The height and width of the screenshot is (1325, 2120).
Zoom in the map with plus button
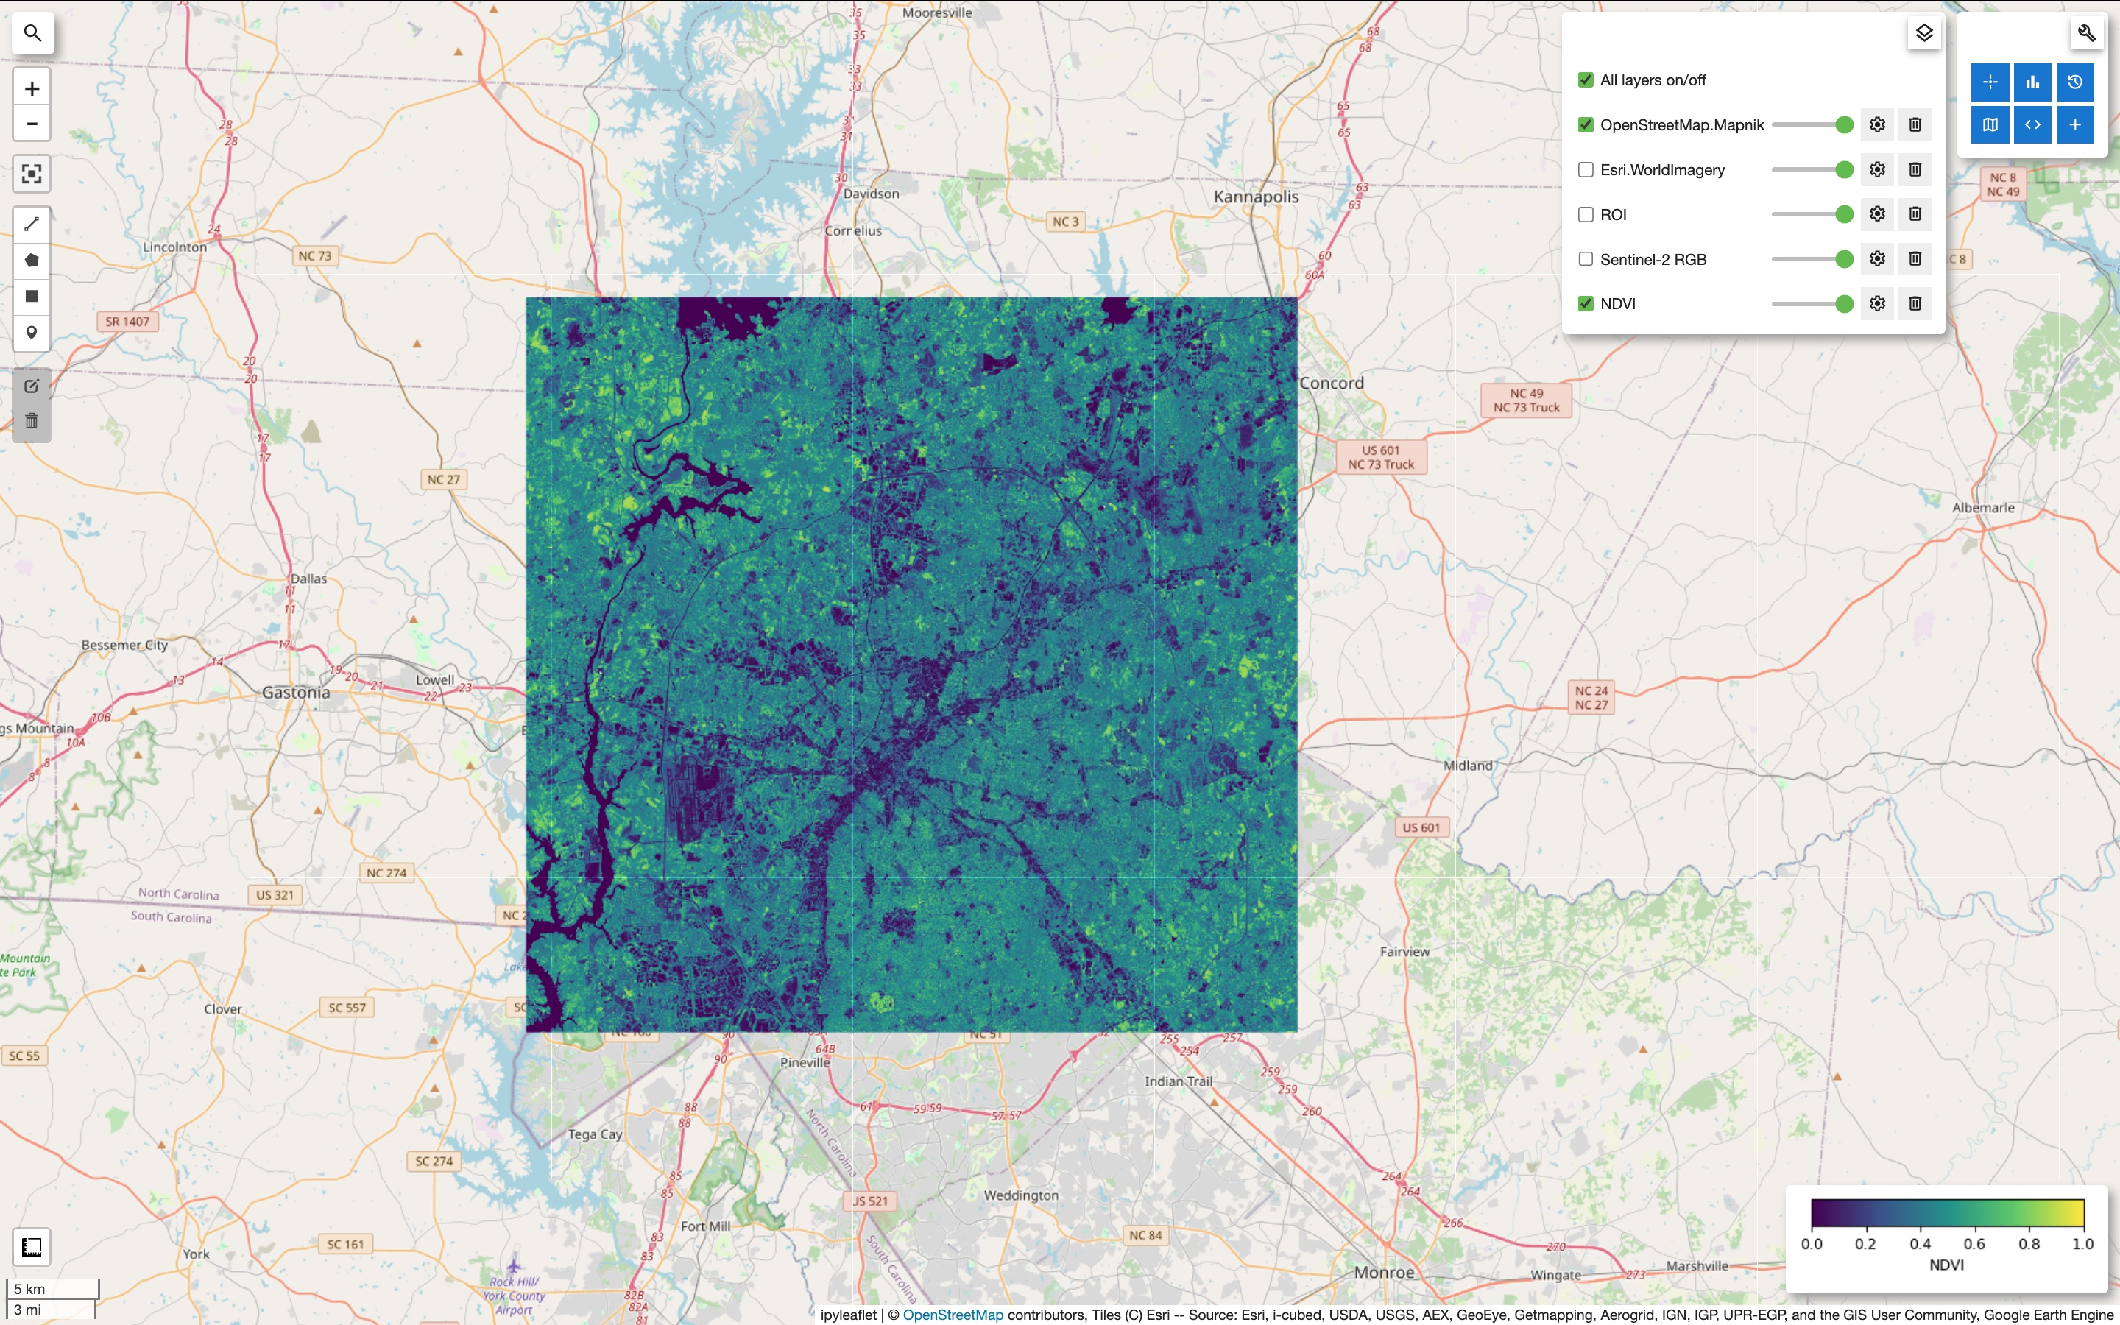(x=32, y=88)
